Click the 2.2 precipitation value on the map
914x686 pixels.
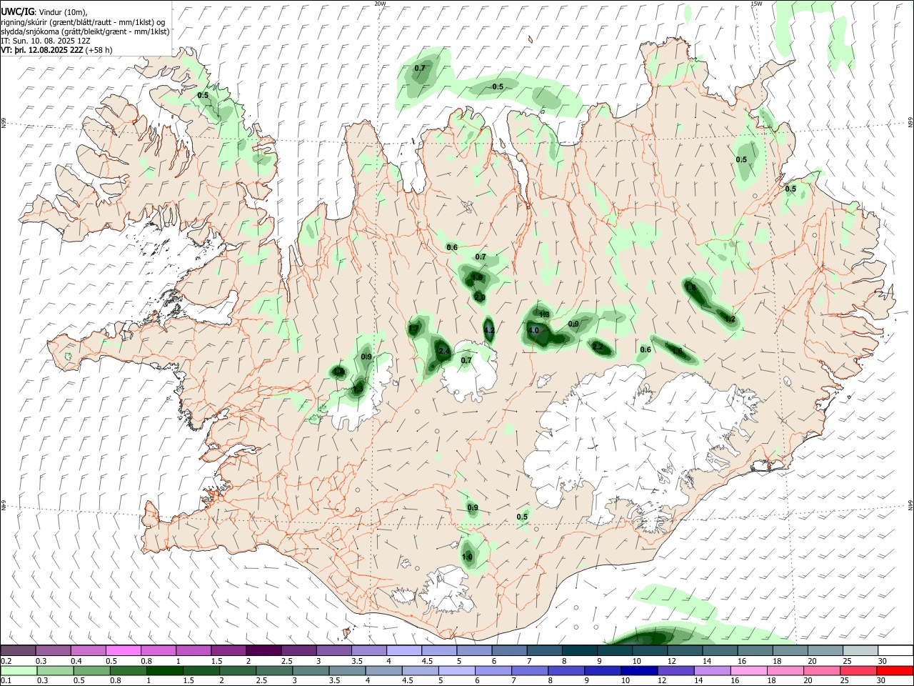598,347
